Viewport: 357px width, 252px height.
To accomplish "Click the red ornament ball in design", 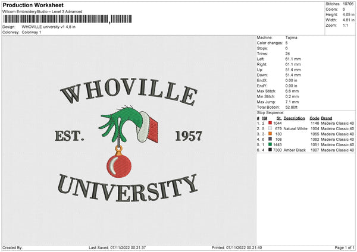I will [x=119, y=166].
